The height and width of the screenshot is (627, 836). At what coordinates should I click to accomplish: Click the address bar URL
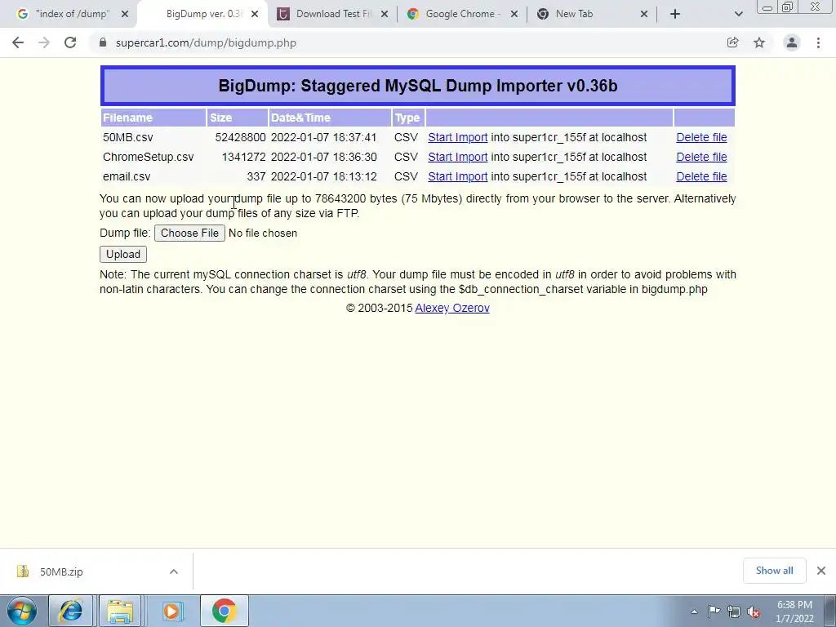206,42
